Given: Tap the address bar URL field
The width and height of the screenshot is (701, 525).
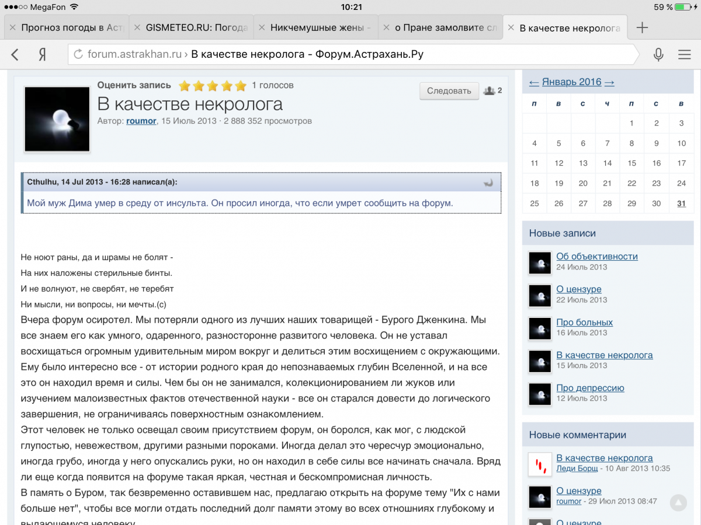Looking at the screenshot, I should click(x=354, y=55).
